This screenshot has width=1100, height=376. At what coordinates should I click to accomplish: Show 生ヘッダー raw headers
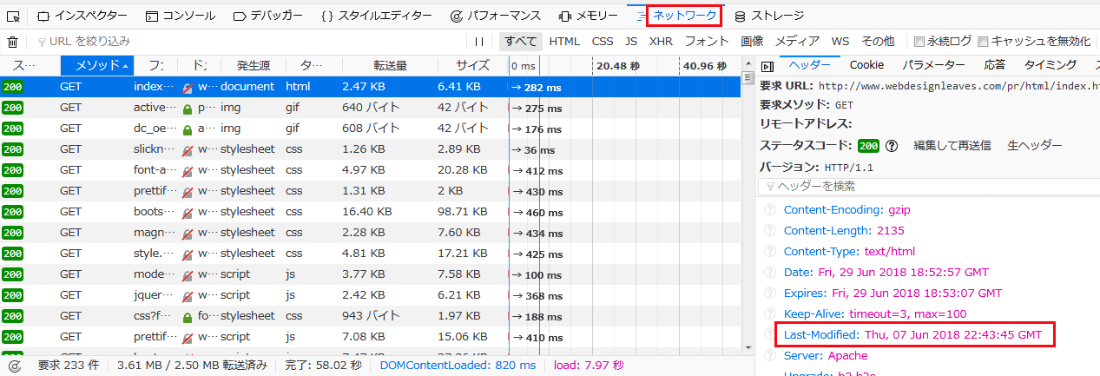point(1034,146)
